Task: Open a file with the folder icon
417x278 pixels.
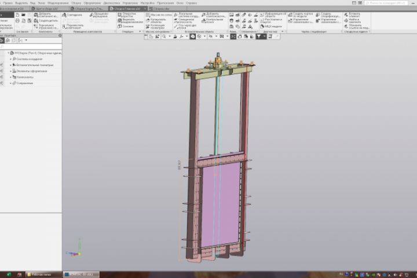Action: pyautogui.click(x=23, y=15)
